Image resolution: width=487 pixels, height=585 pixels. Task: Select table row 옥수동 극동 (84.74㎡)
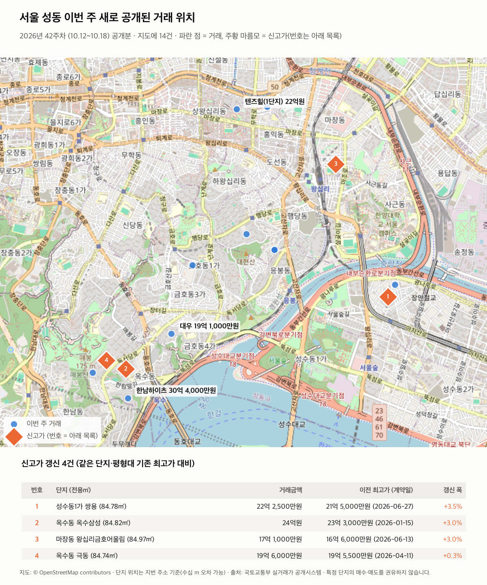click(x=243, y=554)
